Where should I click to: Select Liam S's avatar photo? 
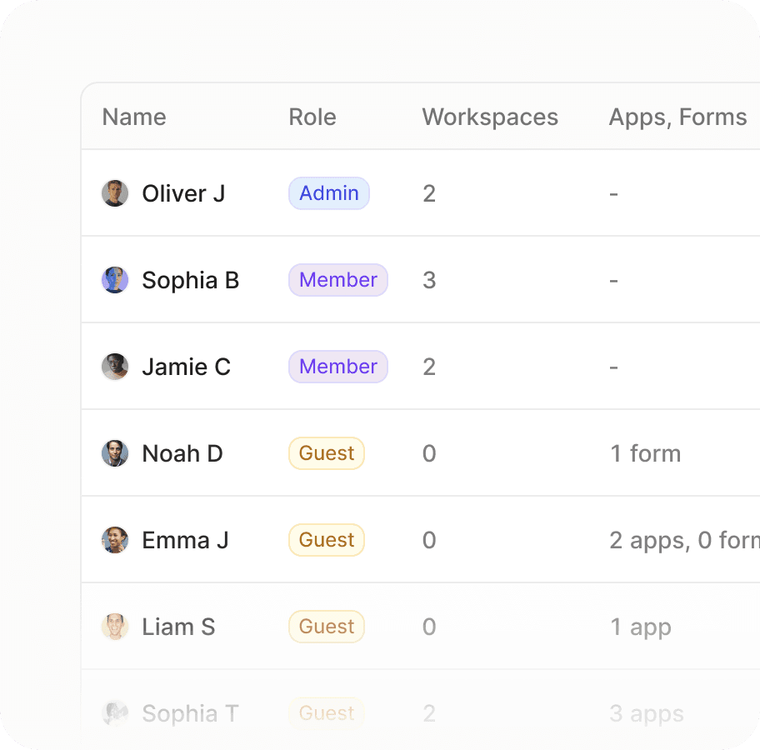coord(115,627)
